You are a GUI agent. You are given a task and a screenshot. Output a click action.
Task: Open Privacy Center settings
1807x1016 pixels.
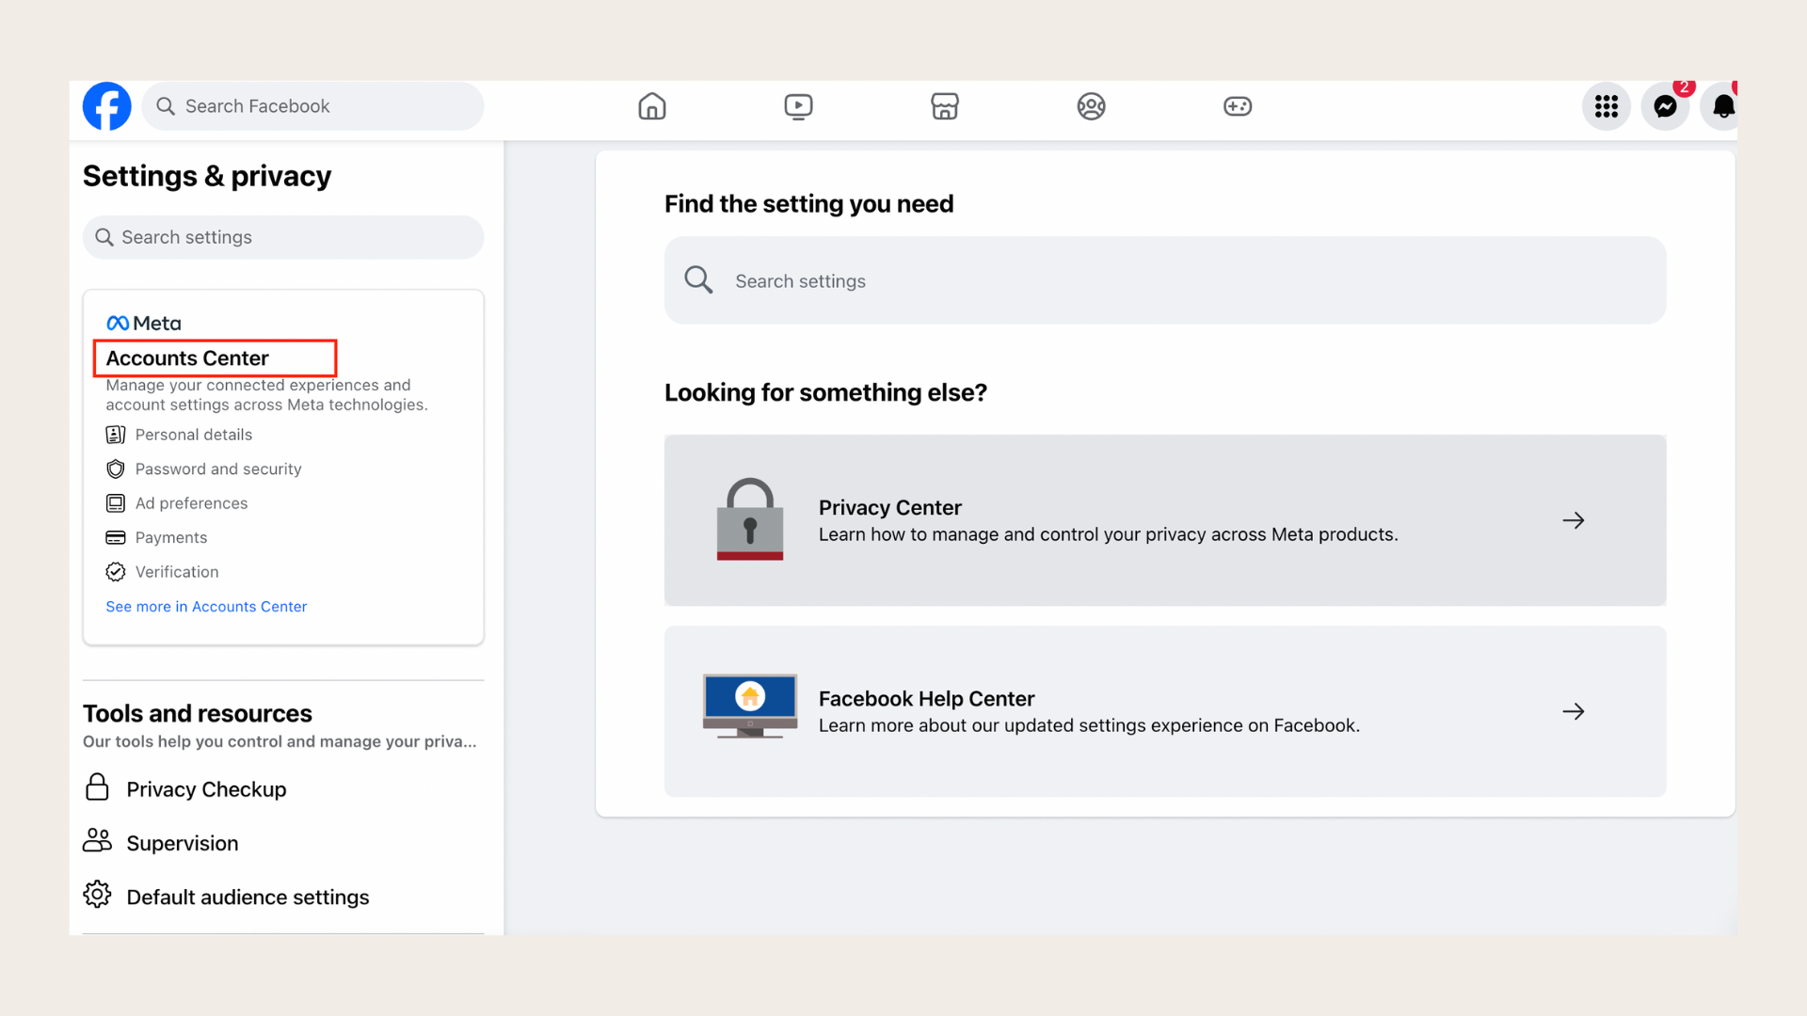pos(1164,520)
